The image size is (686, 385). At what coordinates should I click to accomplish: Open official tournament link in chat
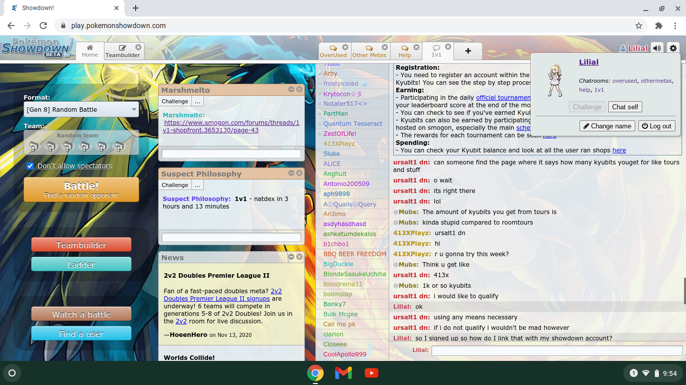click(503, 97)
